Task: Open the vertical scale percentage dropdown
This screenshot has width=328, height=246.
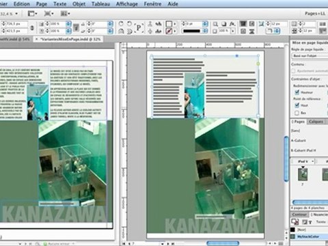Action: (68, 31)
